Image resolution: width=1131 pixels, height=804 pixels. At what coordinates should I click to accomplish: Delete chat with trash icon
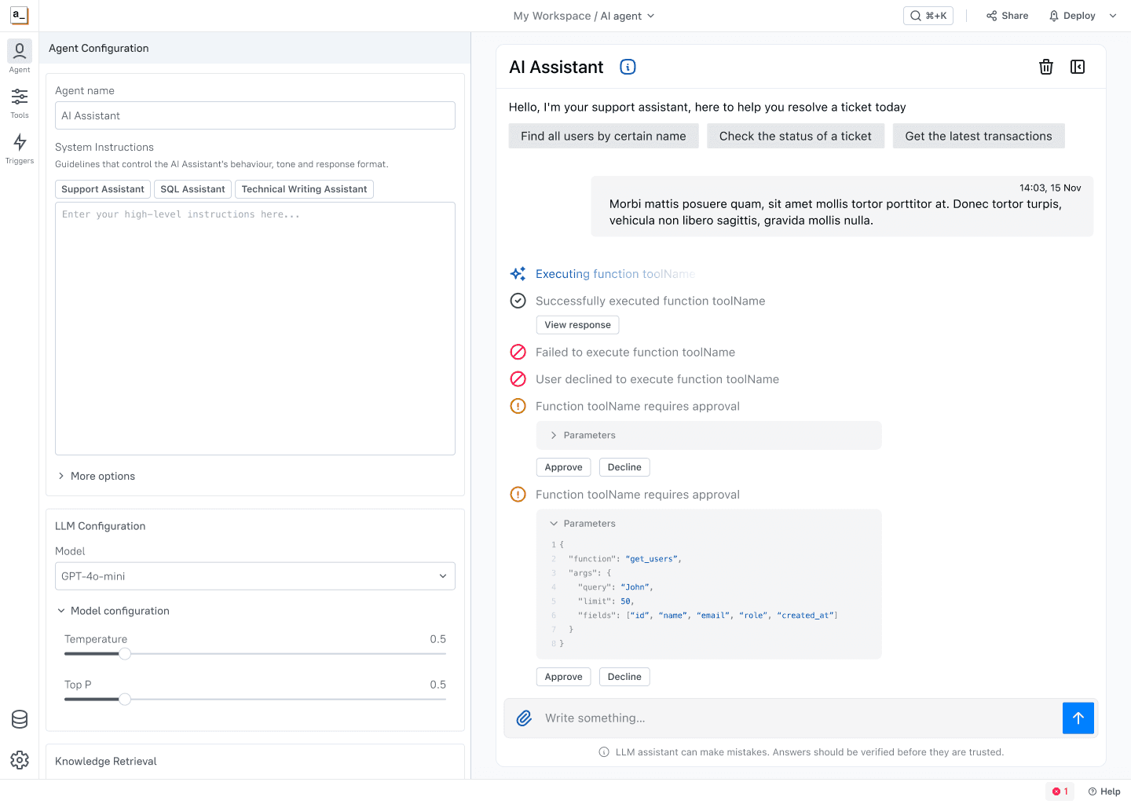[x=1046, y=67]
